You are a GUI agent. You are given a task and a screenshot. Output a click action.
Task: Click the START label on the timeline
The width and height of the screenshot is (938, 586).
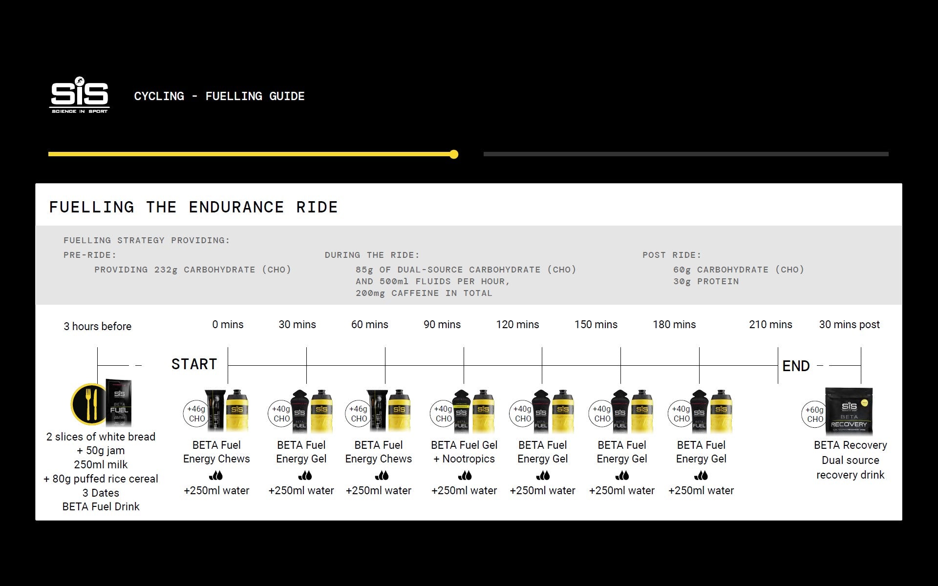click(194, 364)
